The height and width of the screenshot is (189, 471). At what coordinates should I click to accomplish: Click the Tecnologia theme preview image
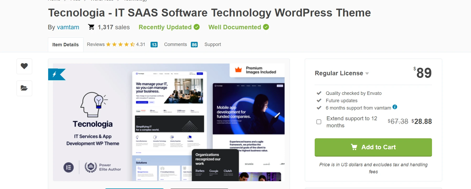(169, 122)
